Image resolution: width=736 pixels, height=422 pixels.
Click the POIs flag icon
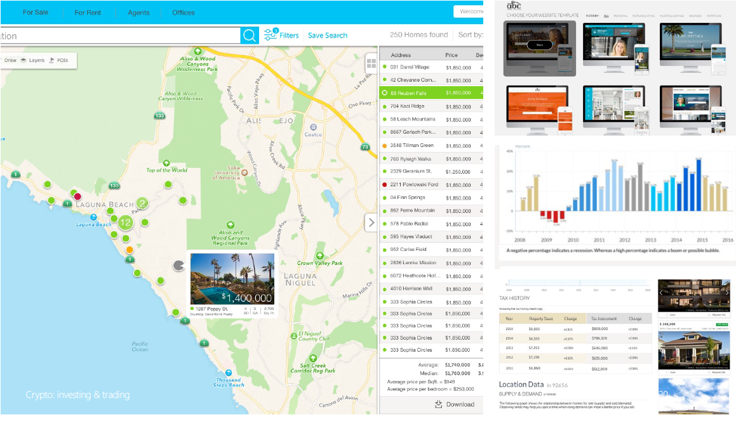pyautogui.click(x=52, y=61)
